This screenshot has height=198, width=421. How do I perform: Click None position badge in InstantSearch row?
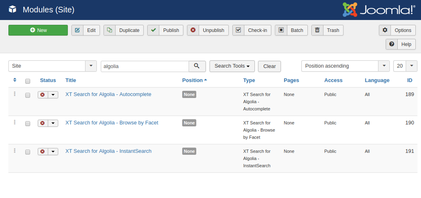coord(189,151)
